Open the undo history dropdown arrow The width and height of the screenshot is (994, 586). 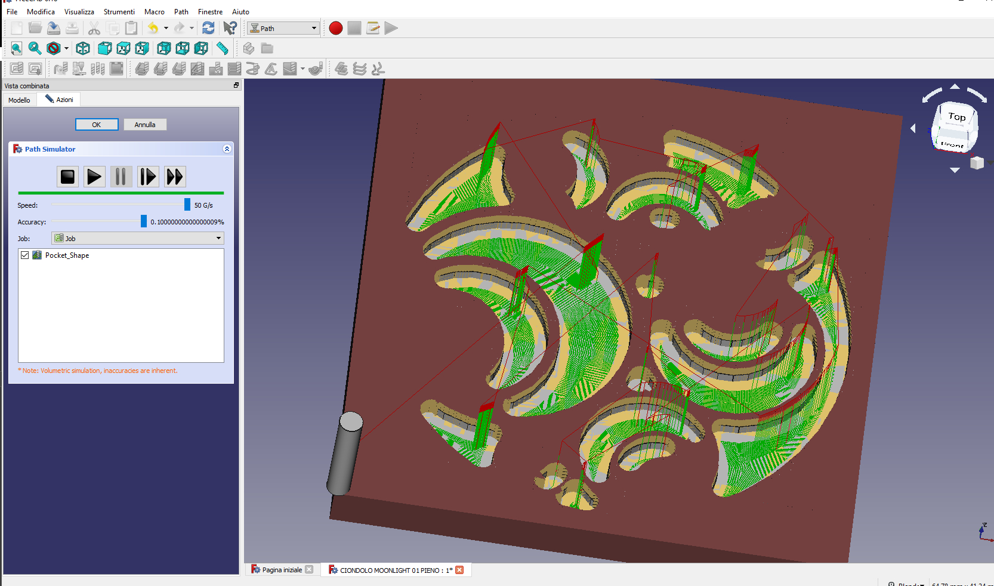(x=166, y=28)
